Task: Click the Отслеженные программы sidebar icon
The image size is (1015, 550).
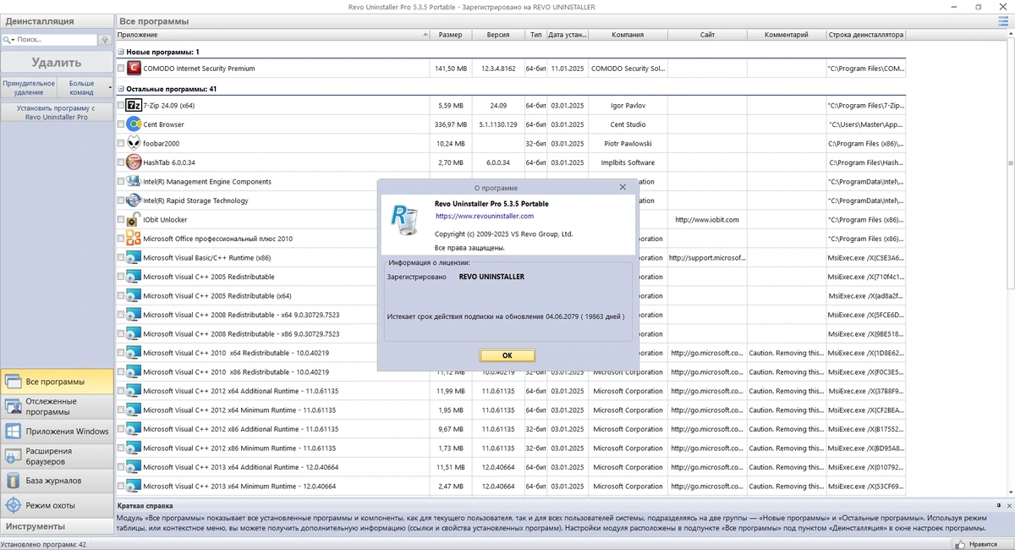Action: click(x=13, y=406)
